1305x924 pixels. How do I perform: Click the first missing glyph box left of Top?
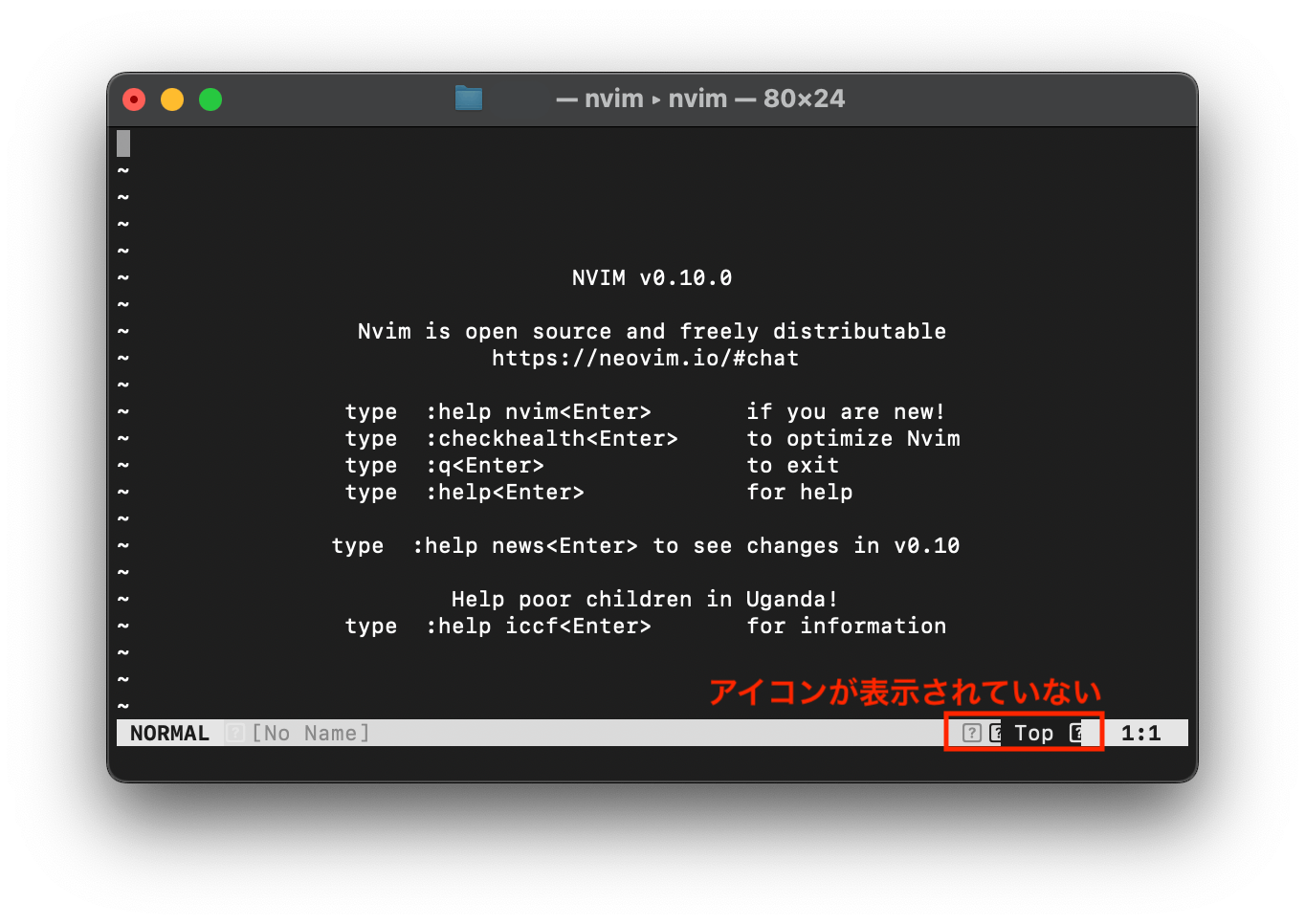(971, 733)
